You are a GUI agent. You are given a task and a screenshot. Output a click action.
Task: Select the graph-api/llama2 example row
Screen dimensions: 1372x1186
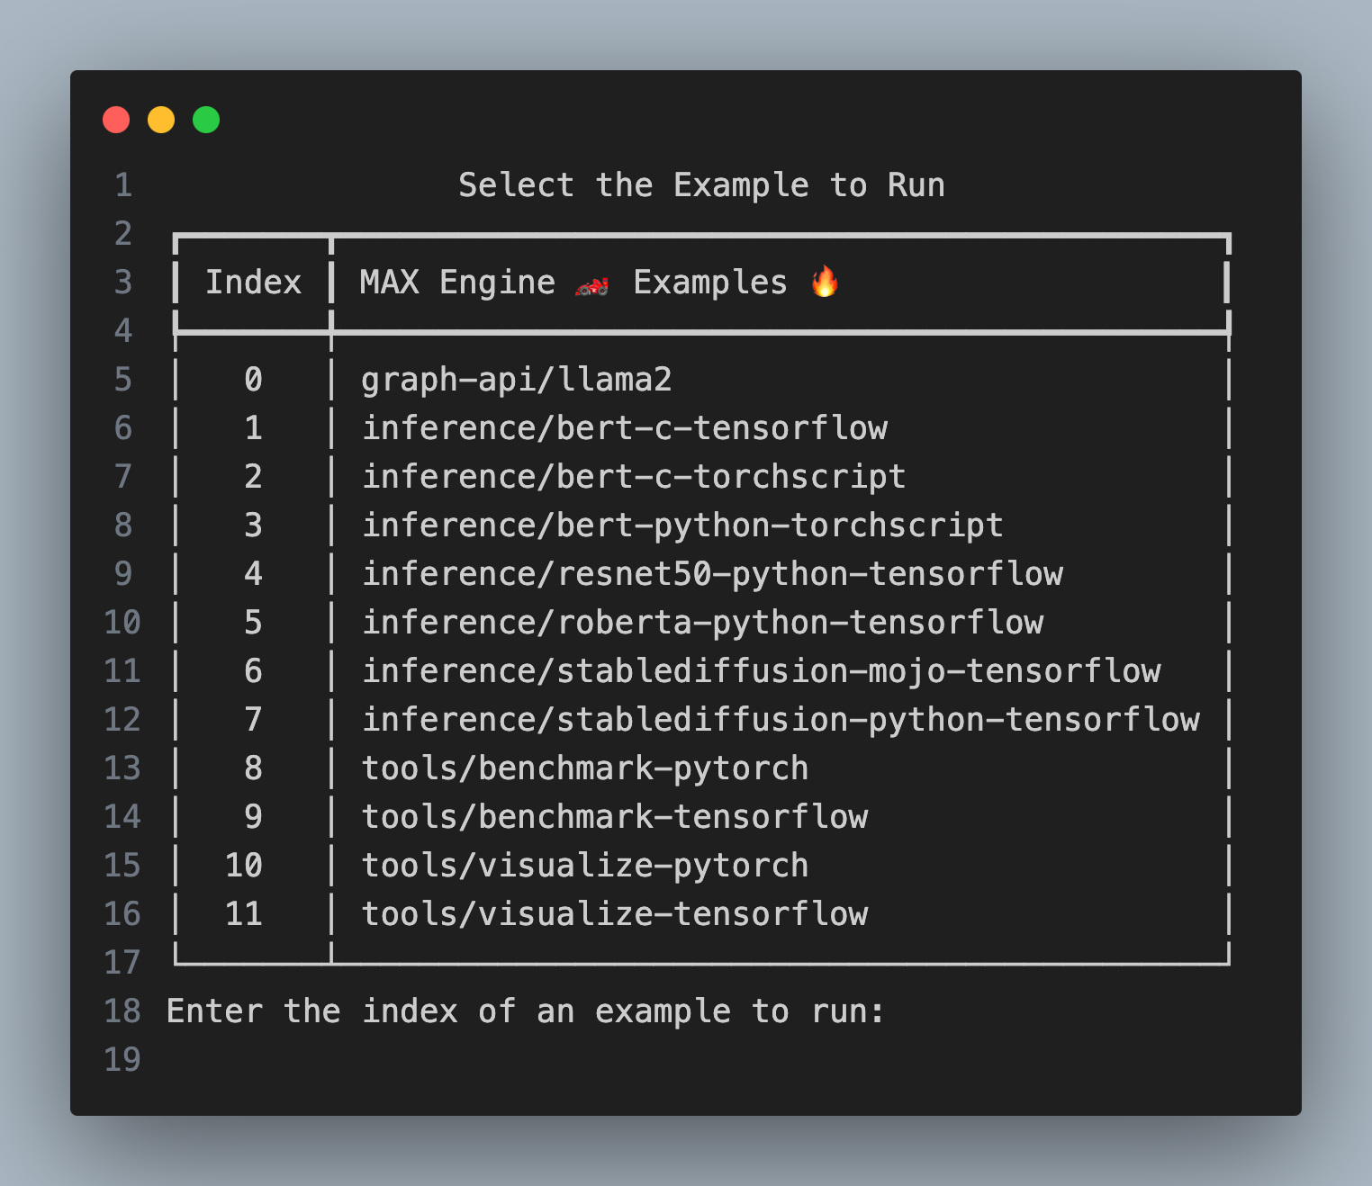[x=516, y=379]
